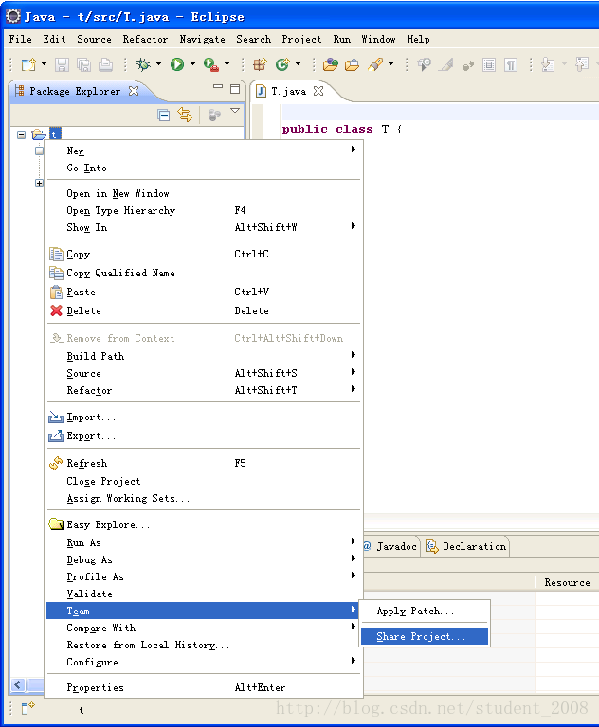Open the File menu

click(21, 40)
